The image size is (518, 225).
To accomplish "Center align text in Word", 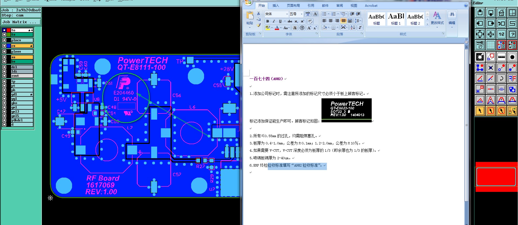I will point(331,21).
